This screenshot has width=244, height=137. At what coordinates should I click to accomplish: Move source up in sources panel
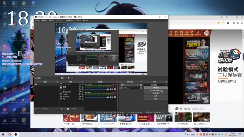pos(72,109)
